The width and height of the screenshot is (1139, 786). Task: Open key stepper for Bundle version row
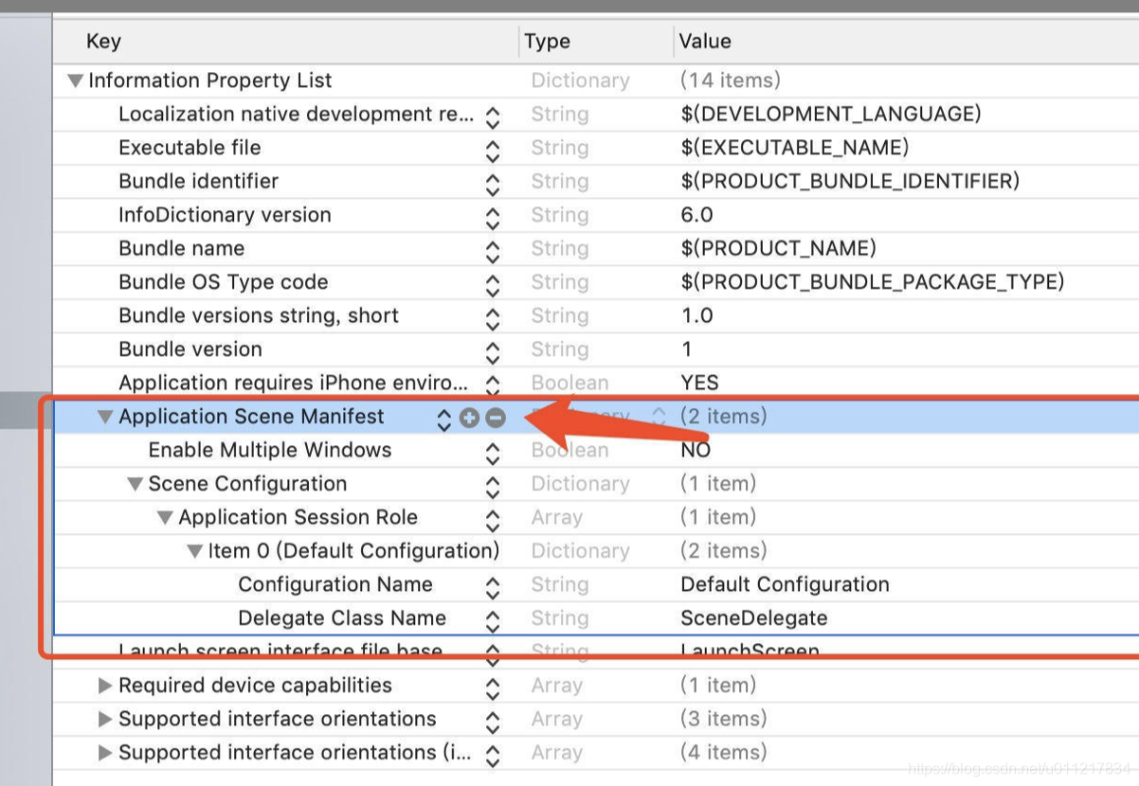(493, 352)
